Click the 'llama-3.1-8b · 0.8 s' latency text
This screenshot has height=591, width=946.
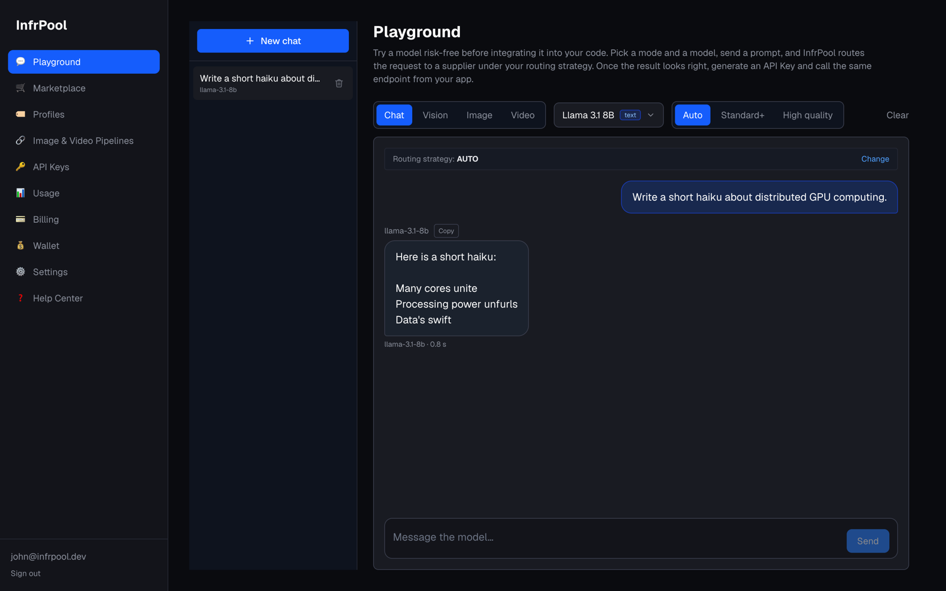tap(415, 344)
